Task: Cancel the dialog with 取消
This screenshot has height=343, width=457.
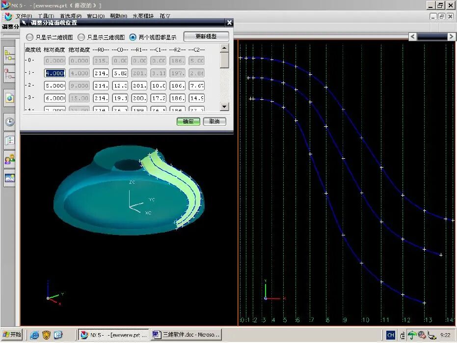Action: 215,122
